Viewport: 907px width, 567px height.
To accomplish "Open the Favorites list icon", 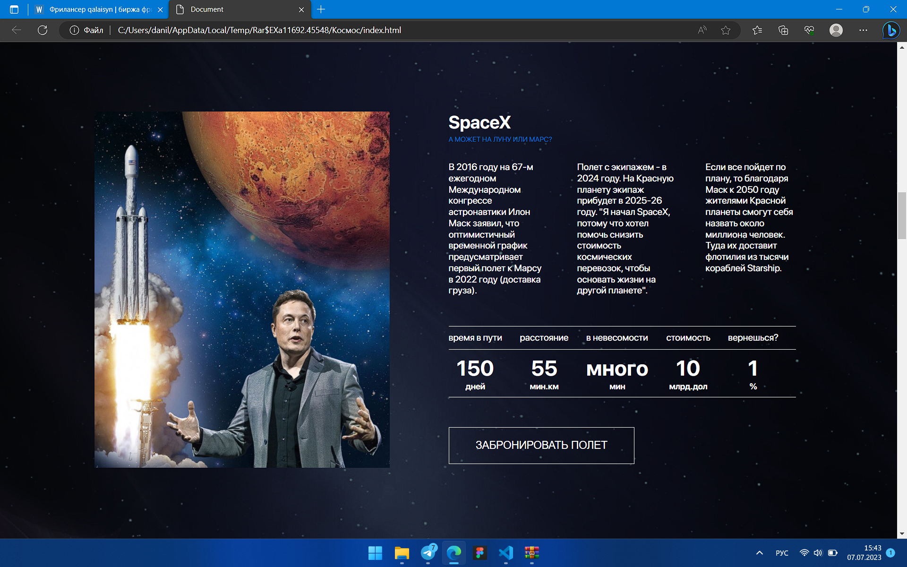I will click(x=757, y=30).
